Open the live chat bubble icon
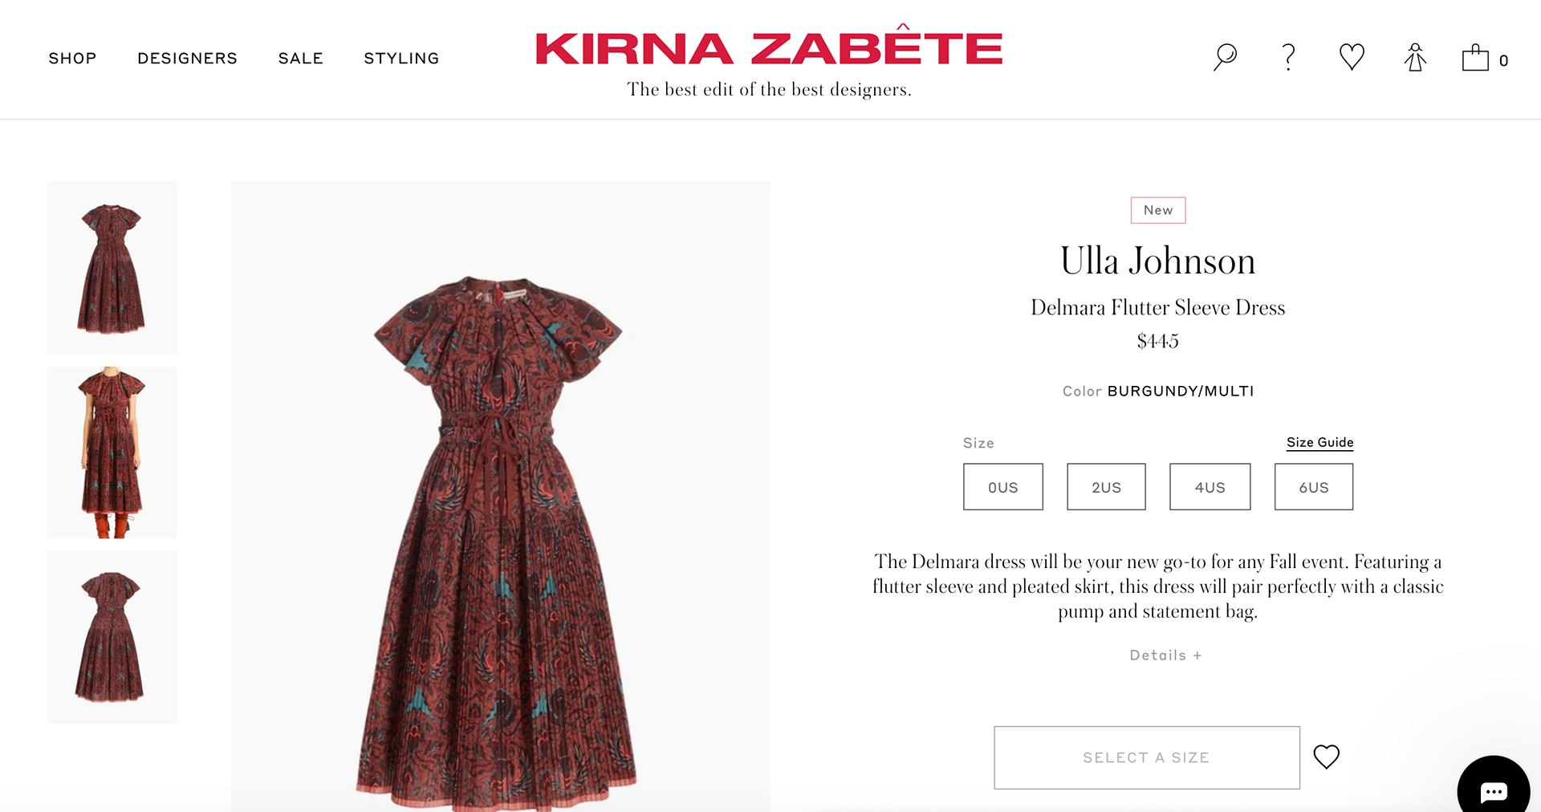This screenshot has height=812, width=1541. (1494, 790)
